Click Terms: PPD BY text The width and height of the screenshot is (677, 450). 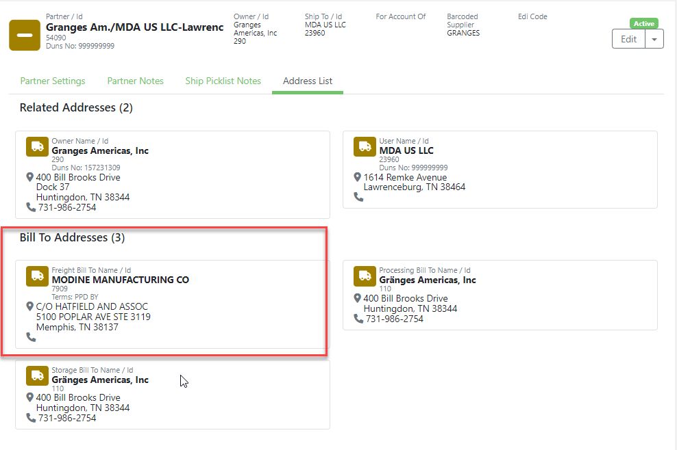75,297
